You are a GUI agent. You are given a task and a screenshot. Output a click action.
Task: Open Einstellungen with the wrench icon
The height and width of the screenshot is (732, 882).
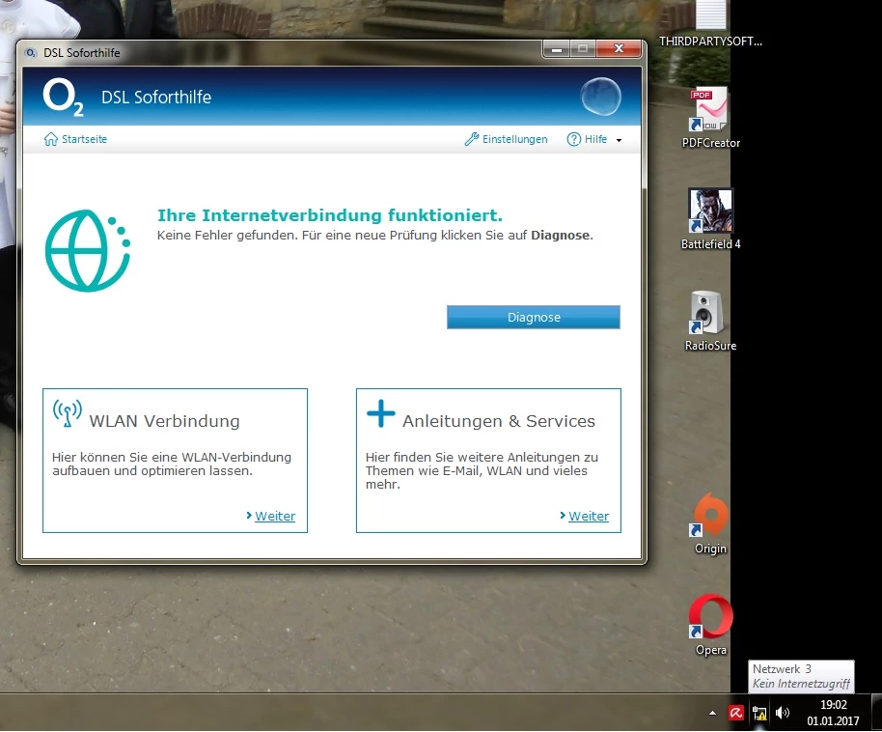click(x=471, y=139)
